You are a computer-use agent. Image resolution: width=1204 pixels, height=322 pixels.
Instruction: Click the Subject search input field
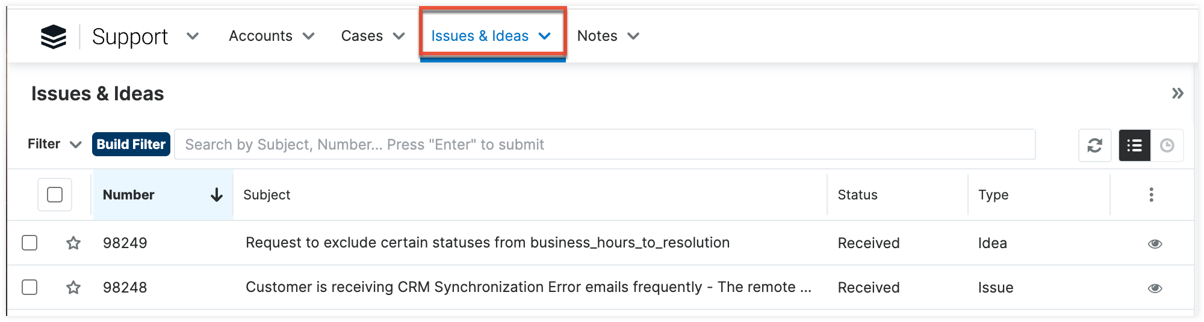tap(604, 144)
